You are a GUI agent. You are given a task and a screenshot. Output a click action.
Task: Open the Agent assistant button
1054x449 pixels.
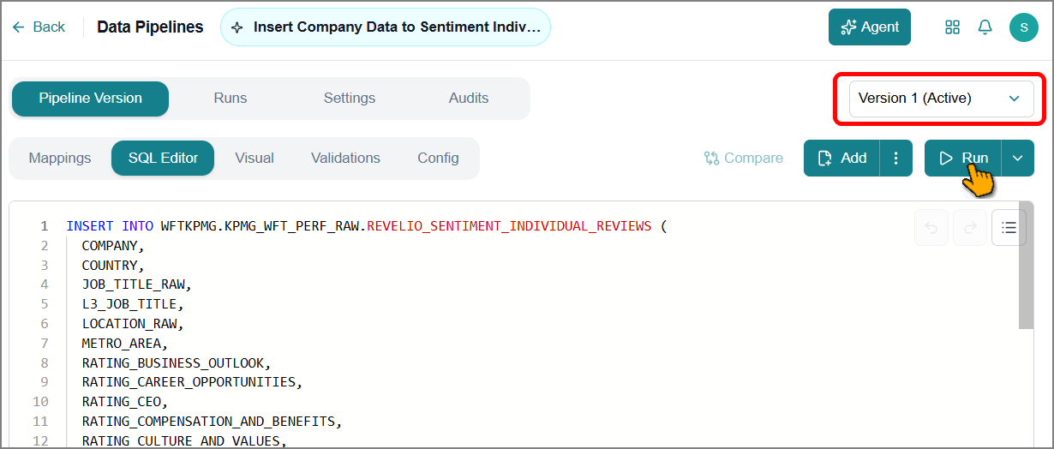(869, 27)
